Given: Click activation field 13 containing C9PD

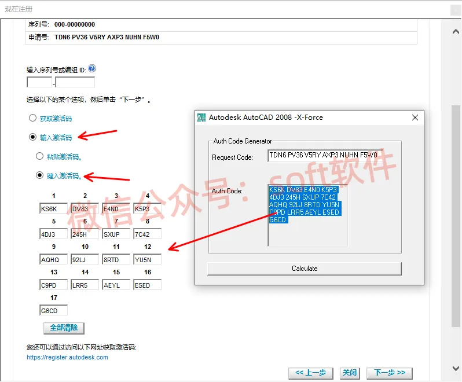Looking at the screenshot, I should pos(54,285).
